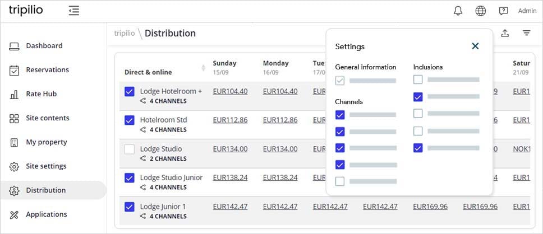Open the filter settings icon

[527, 33]
